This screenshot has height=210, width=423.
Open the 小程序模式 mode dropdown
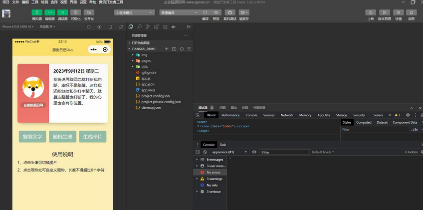(x=134, y=12)
